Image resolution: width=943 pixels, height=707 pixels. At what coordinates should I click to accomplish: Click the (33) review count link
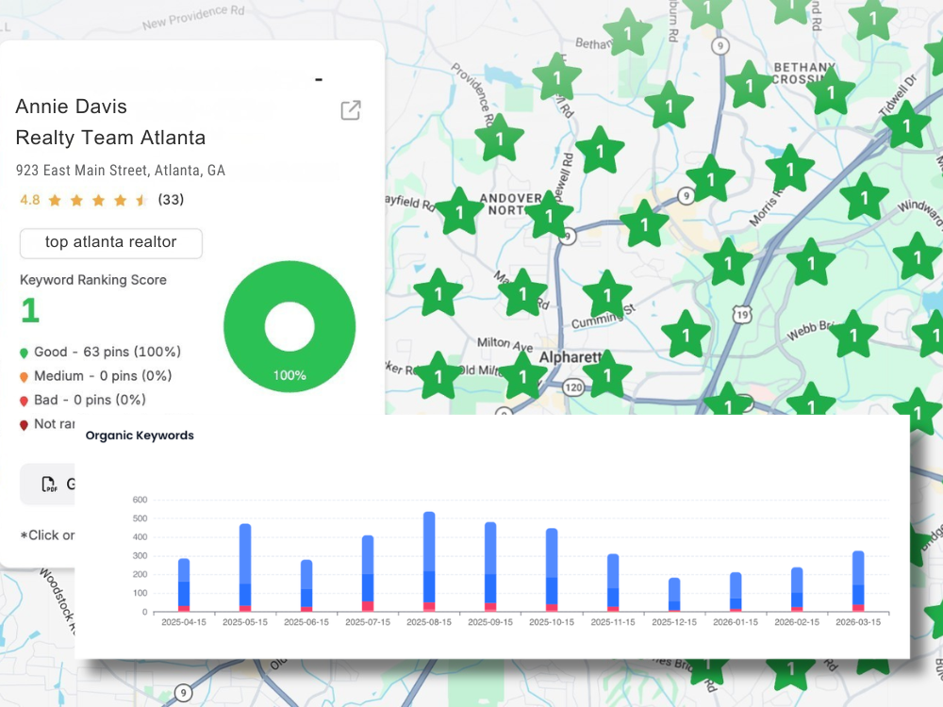point(172,199)
